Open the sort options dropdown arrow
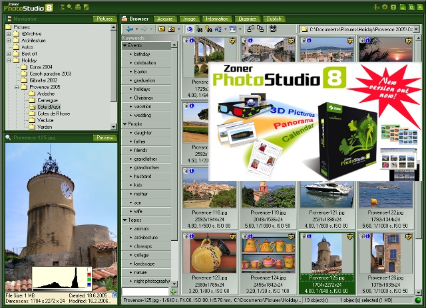This screenshot has width=426, height=308. 225,29
